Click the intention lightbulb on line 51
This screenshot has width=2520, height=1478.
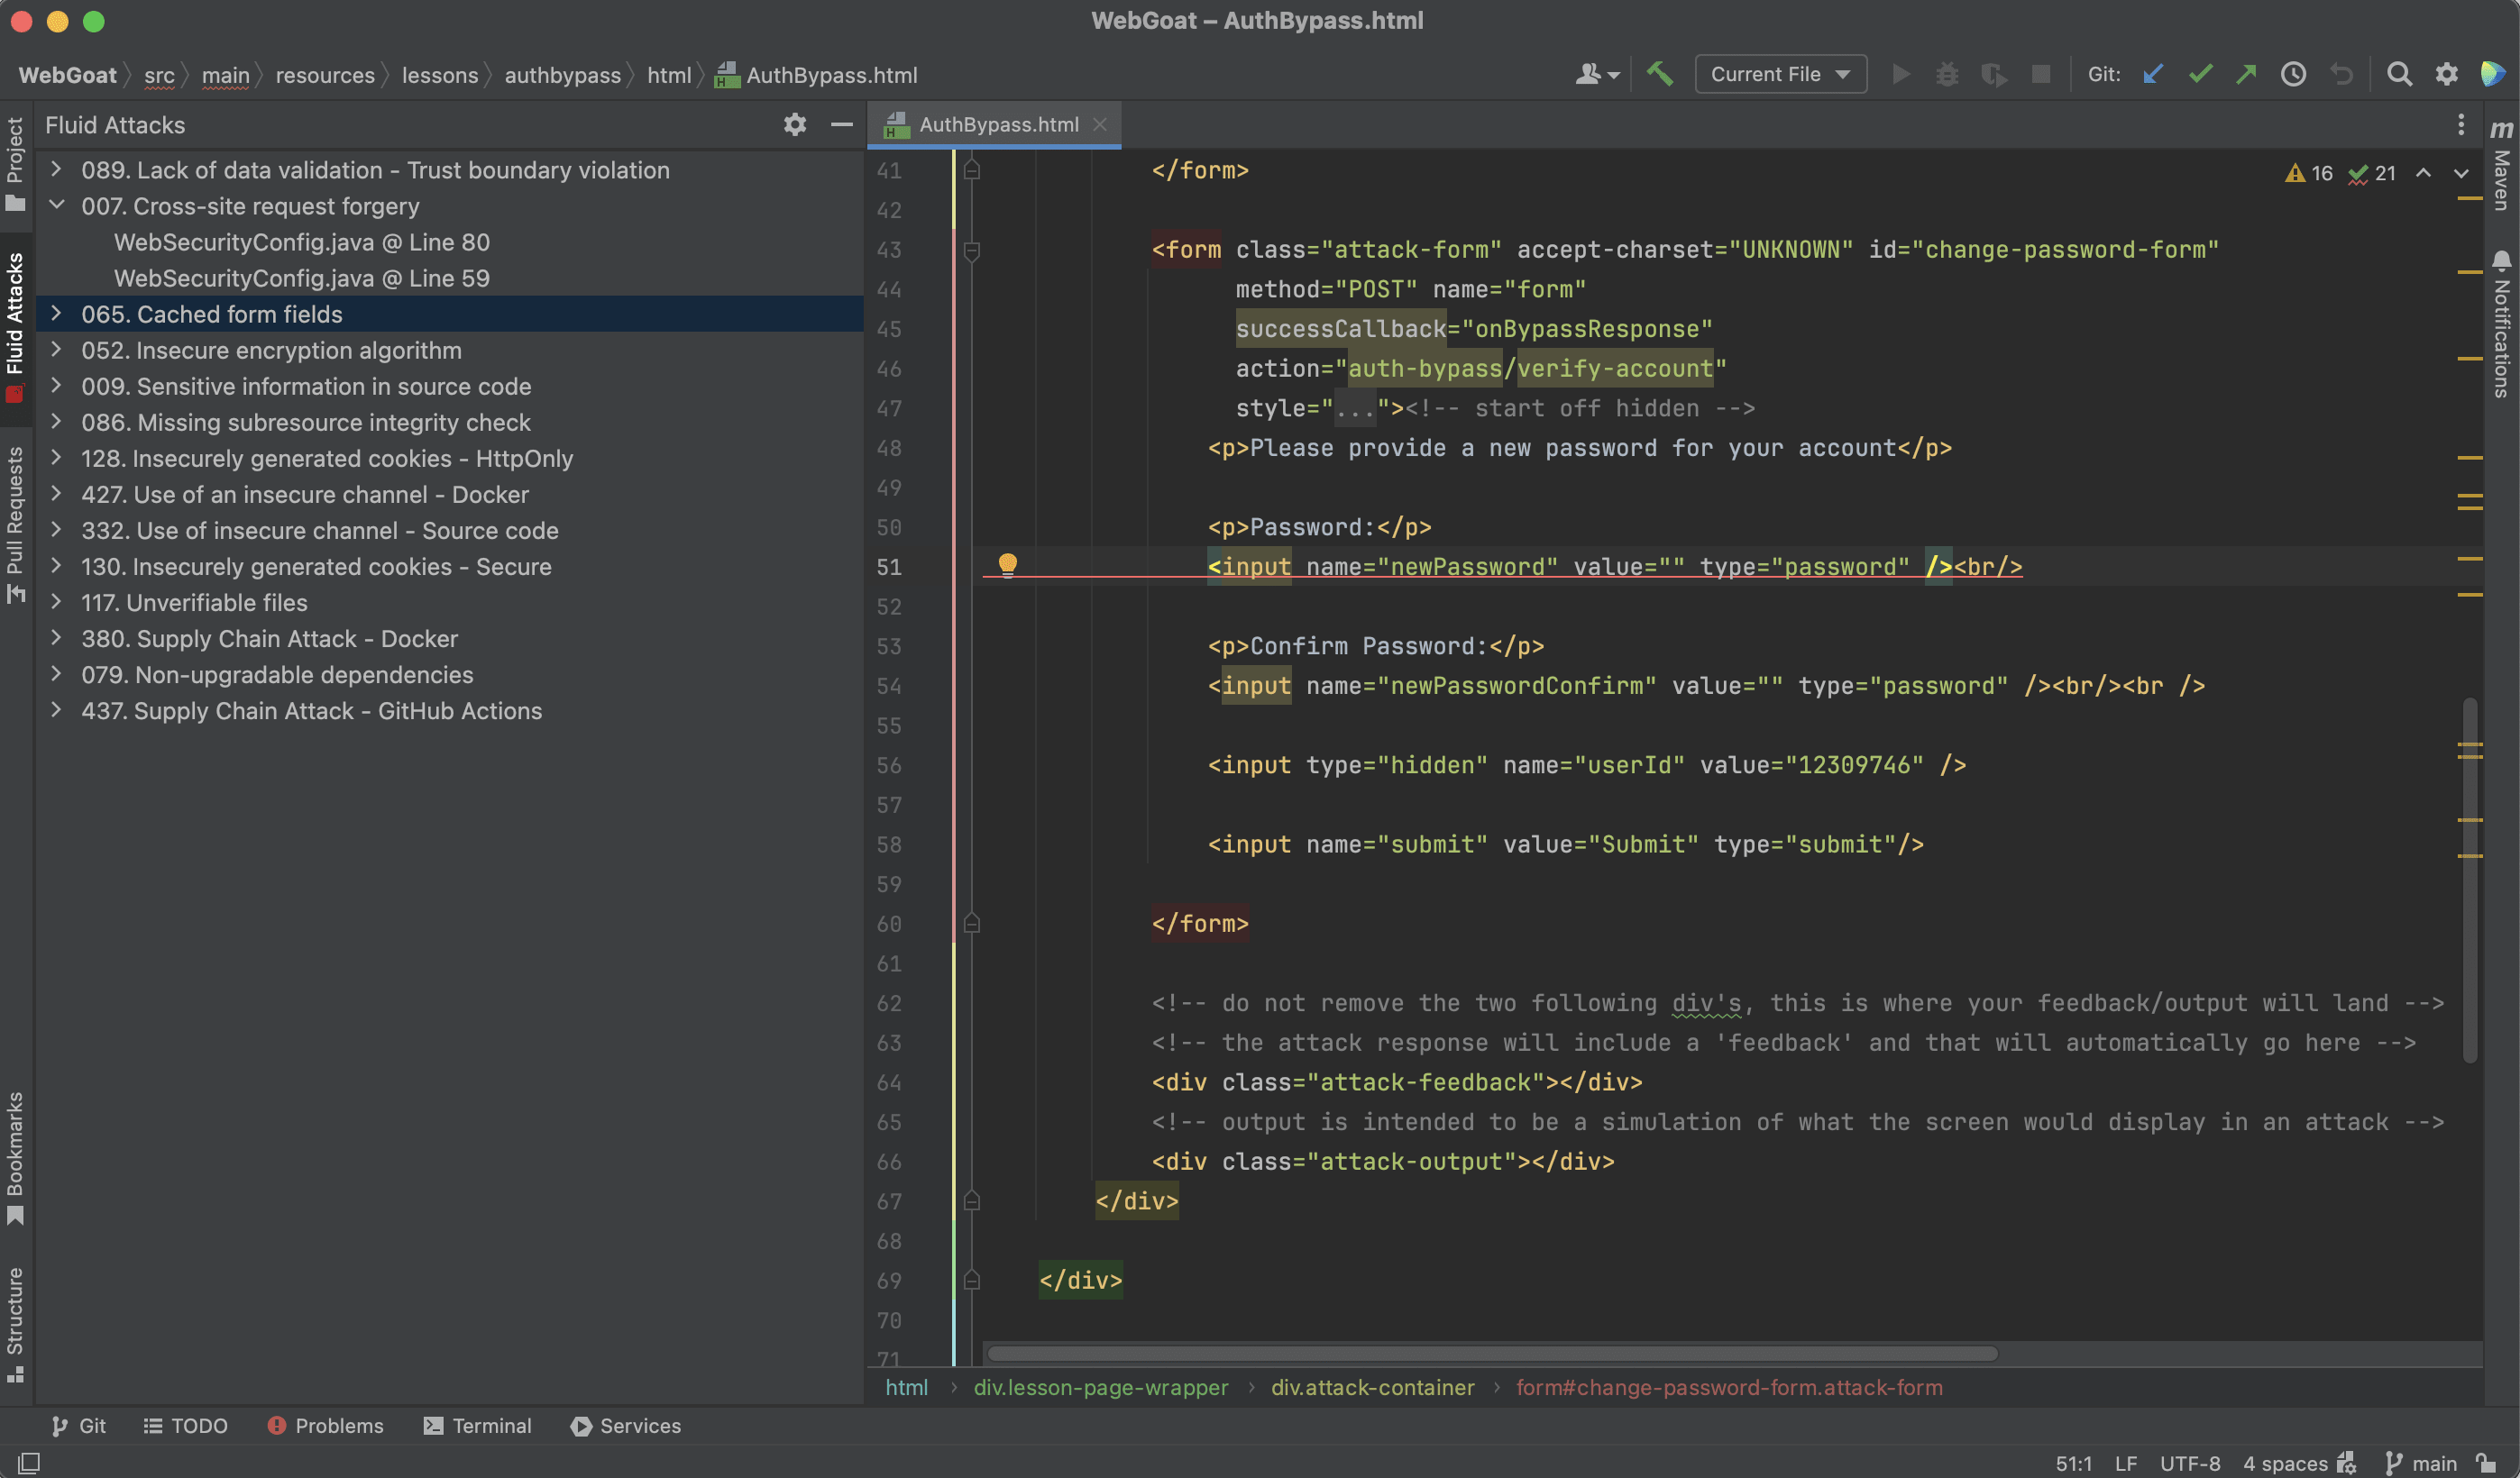[x=1007, y=565]
